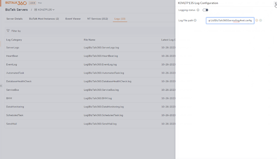Click the blue add icon beside log path field

260,20
